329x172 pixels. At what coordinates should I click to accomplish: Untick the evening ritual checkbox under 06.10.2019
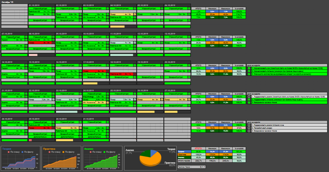click(189, 20)
